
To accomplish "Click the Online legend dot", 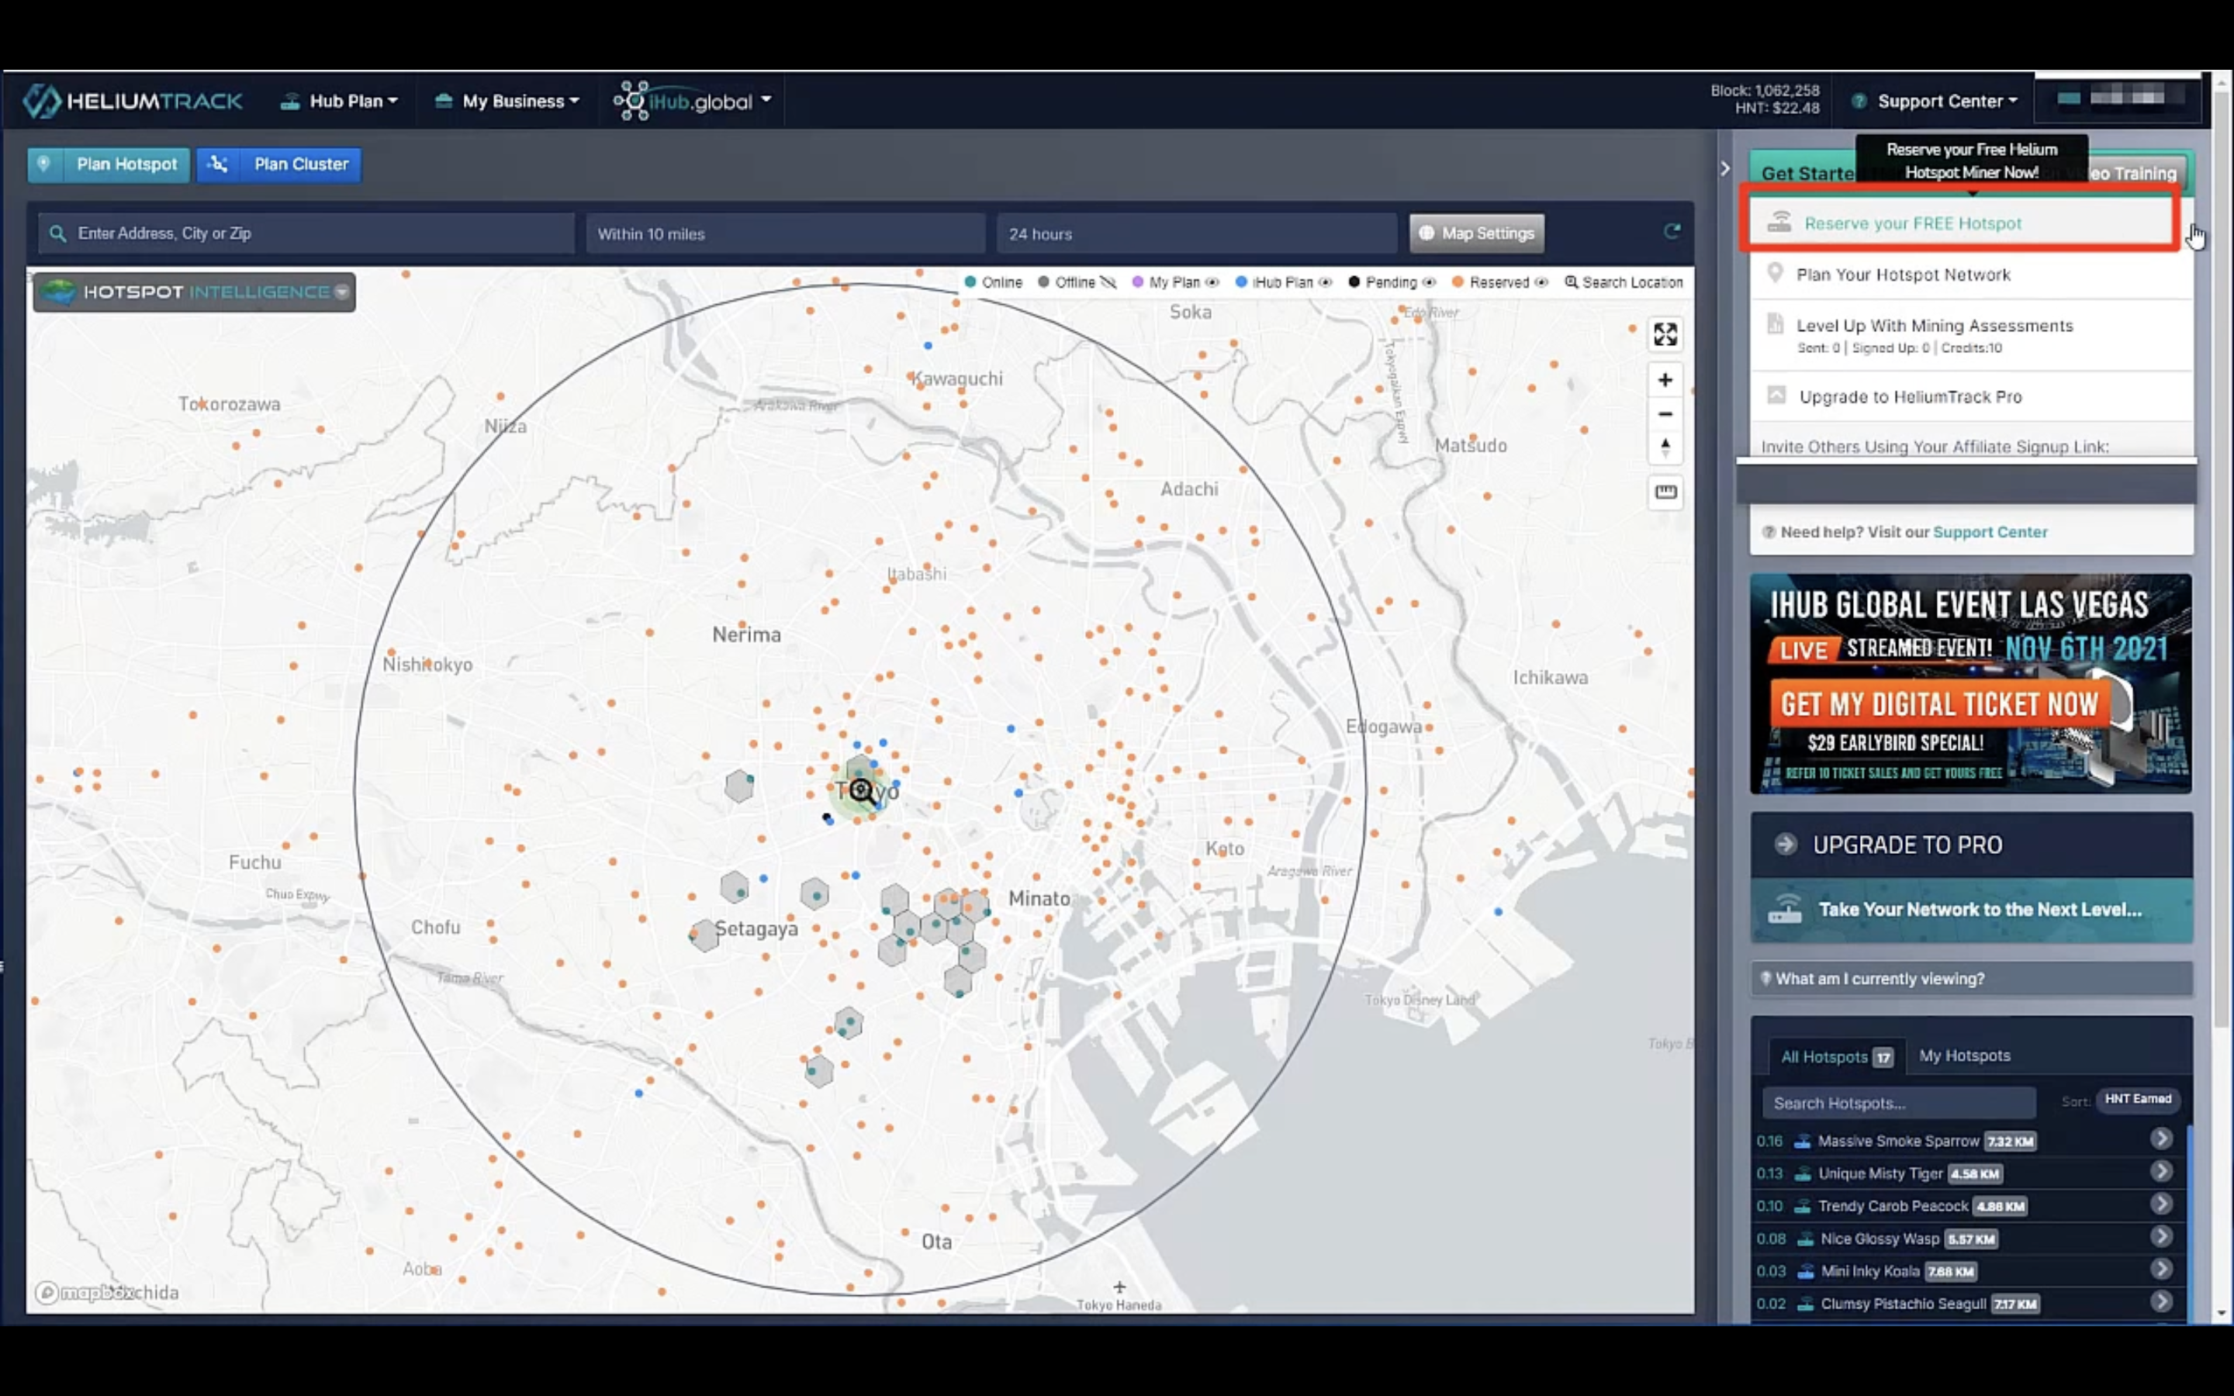I will [970, 282].
